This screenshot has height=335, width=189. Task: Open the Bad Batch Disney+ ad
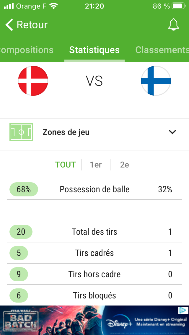coord(94,320)
